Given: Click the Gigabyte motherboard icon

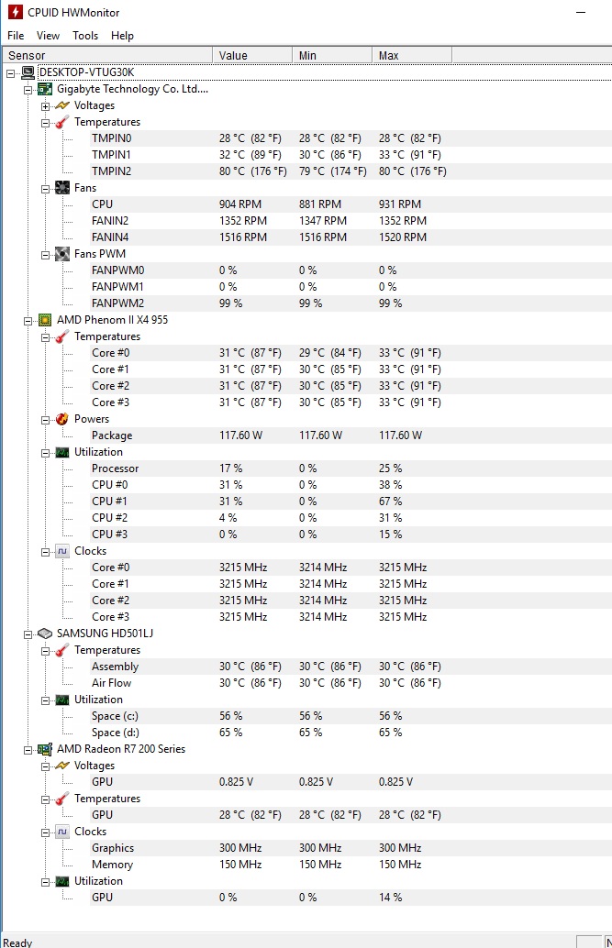Looking at the screenshot, I should click(x=44, y=89).
